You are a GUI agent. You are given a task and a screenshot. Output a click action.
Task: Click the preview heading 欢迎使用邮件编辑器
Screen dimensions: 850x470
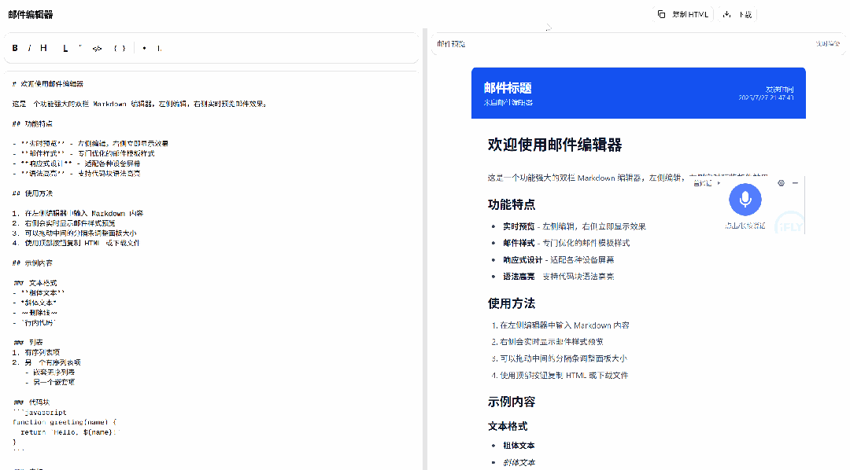tap(555, 145)
